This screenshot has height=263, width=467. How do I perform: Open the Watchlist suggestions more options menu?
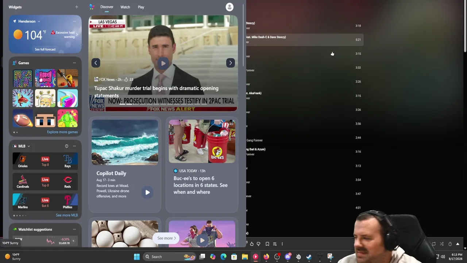74,229
